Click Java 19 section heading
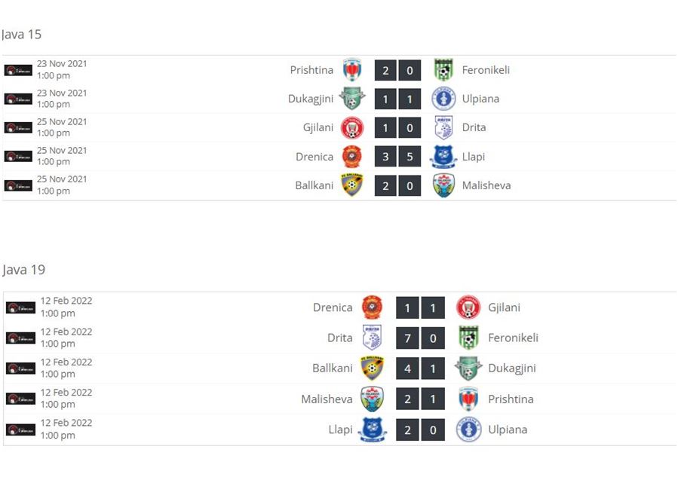This screenshot has width=678, height=480. click(x=24, y=270)
